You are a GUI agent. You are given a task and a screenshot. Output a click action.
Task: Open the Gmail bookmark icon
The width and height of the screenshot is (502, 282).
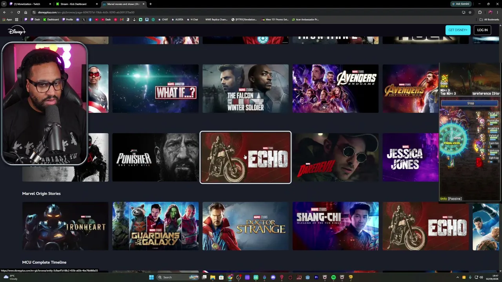click(x=122, y=20)
